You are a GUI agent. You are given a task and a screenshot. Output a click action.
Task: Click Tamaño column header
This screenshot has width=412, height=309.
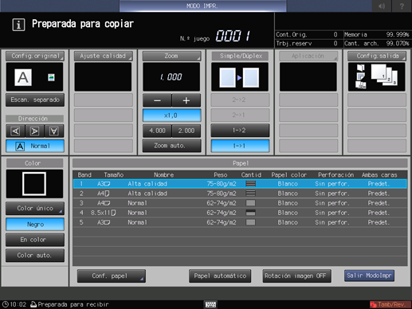pos(114,175)
